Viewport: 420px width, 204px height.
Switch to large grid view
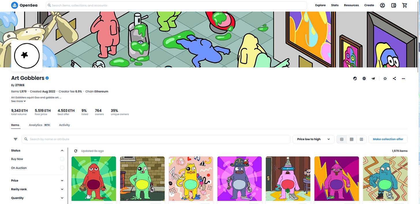[342, 139]
